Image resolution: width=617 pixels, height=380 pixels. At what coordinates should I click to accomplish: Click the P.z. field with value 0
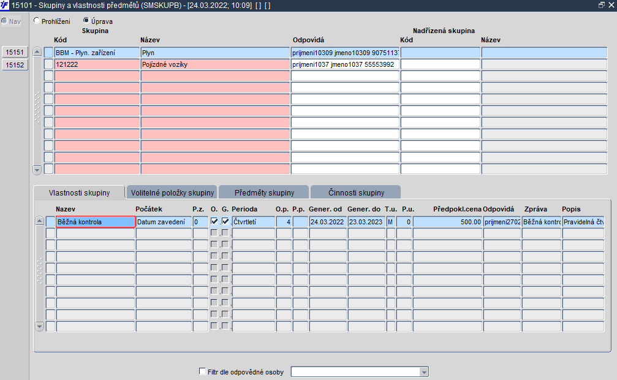click(200, 222)
